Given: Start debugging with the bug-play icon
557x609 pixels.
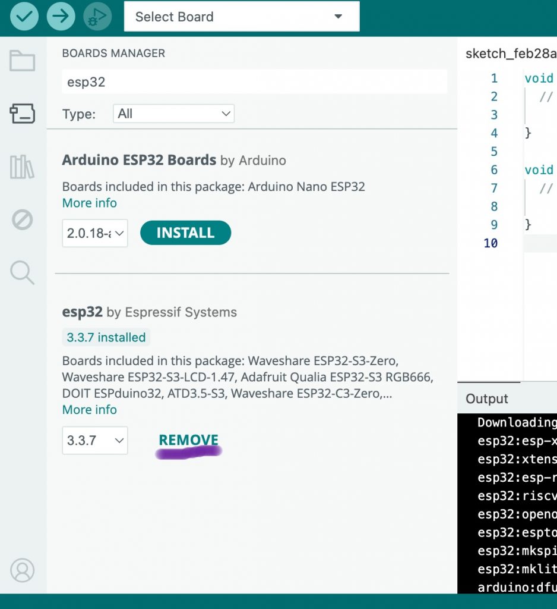Looking at the screenshot, I should pos(97,16).
